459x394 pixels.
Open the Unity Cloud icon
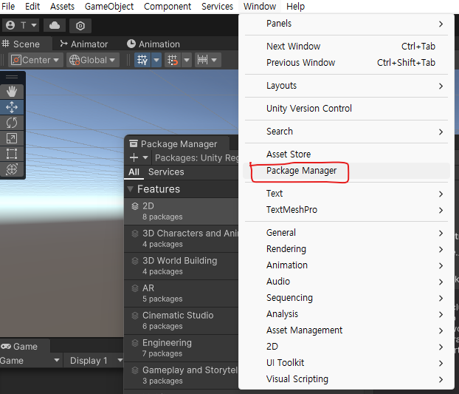(55, 26)
